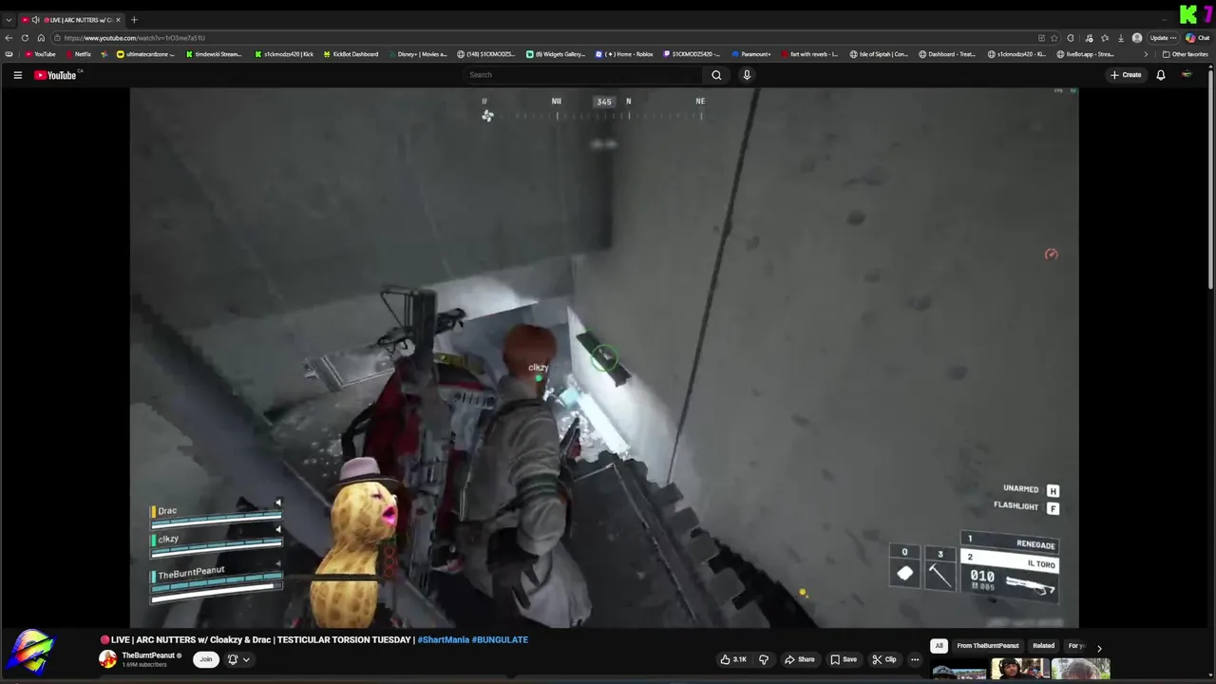Open more actions ellipsis under video

point(915,659)
